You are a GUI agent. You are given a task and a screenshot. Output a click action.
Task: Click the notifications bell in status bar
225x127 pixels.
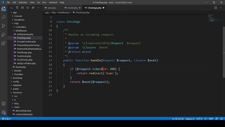pyautogui.click(x=221, y=119)
